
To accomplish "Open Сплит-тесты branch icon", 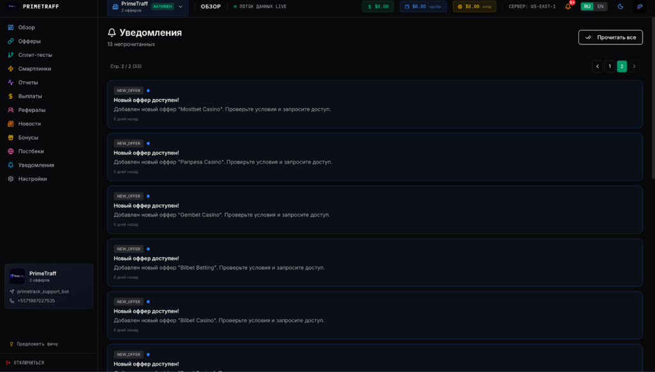I will click(10, 55).
